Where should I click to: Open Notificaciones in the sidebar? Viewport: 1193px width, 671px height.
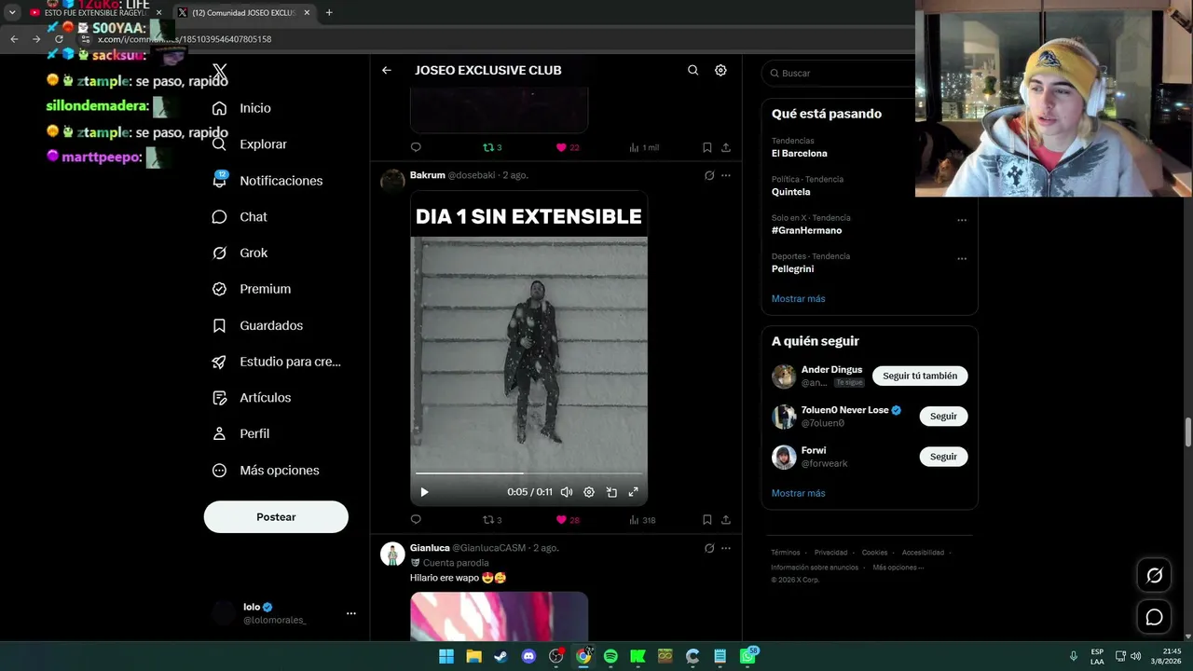click(267, 181)
